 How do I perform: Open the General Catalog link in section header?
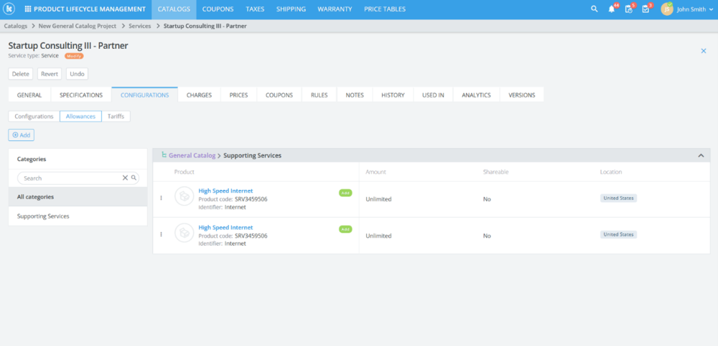coord(192,155)
